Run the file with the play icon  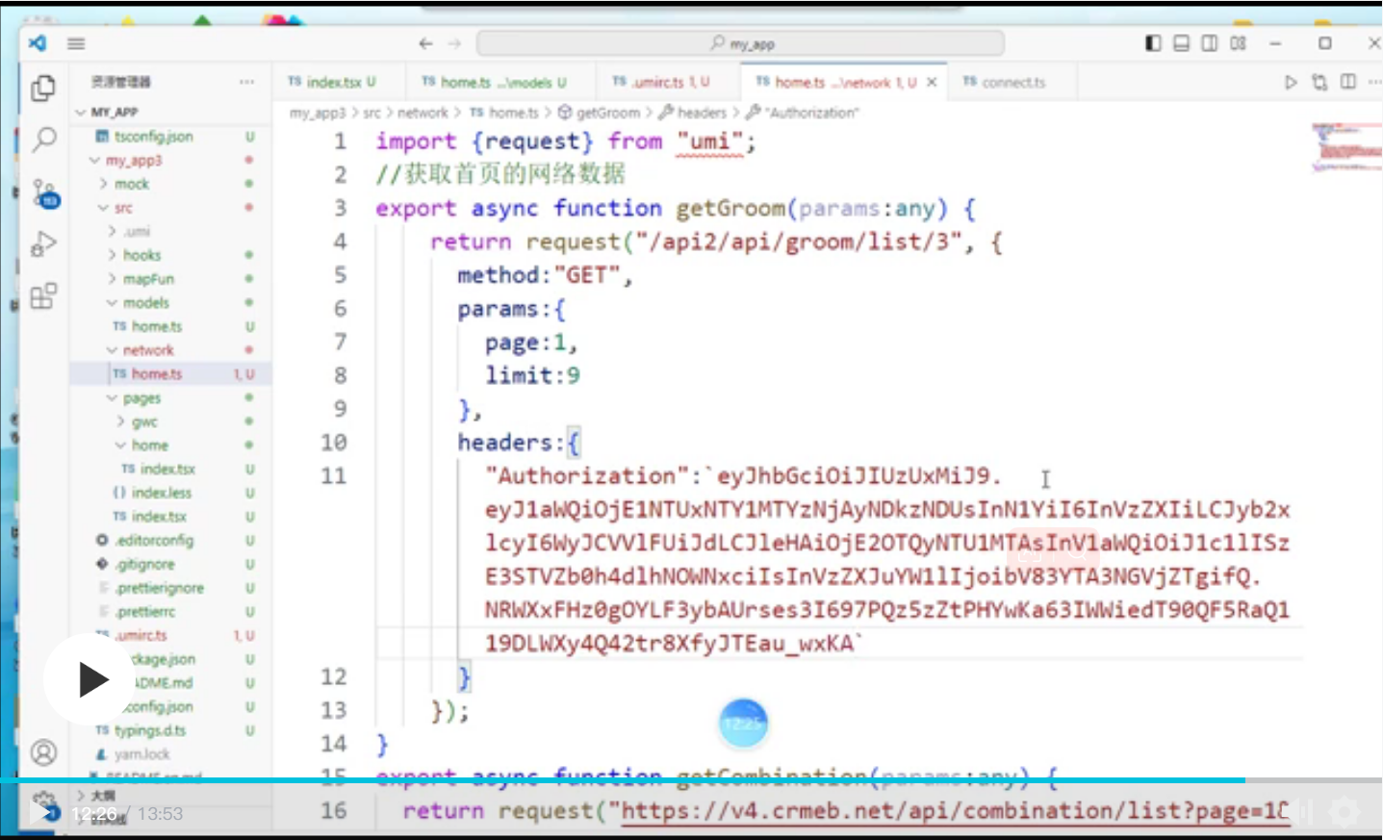tap(1291, 83)
